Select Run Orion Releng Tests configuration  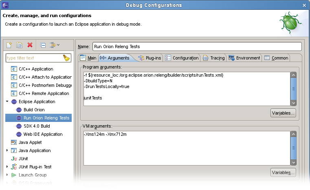point(39,118)
